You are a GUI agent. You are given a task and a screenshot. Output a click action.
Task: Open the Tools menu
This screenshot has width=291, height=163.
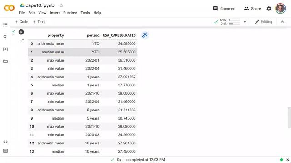pos(85,13)
